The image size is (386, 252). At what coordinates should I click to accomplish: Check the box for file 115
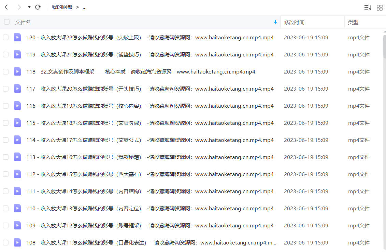(5, 123)
